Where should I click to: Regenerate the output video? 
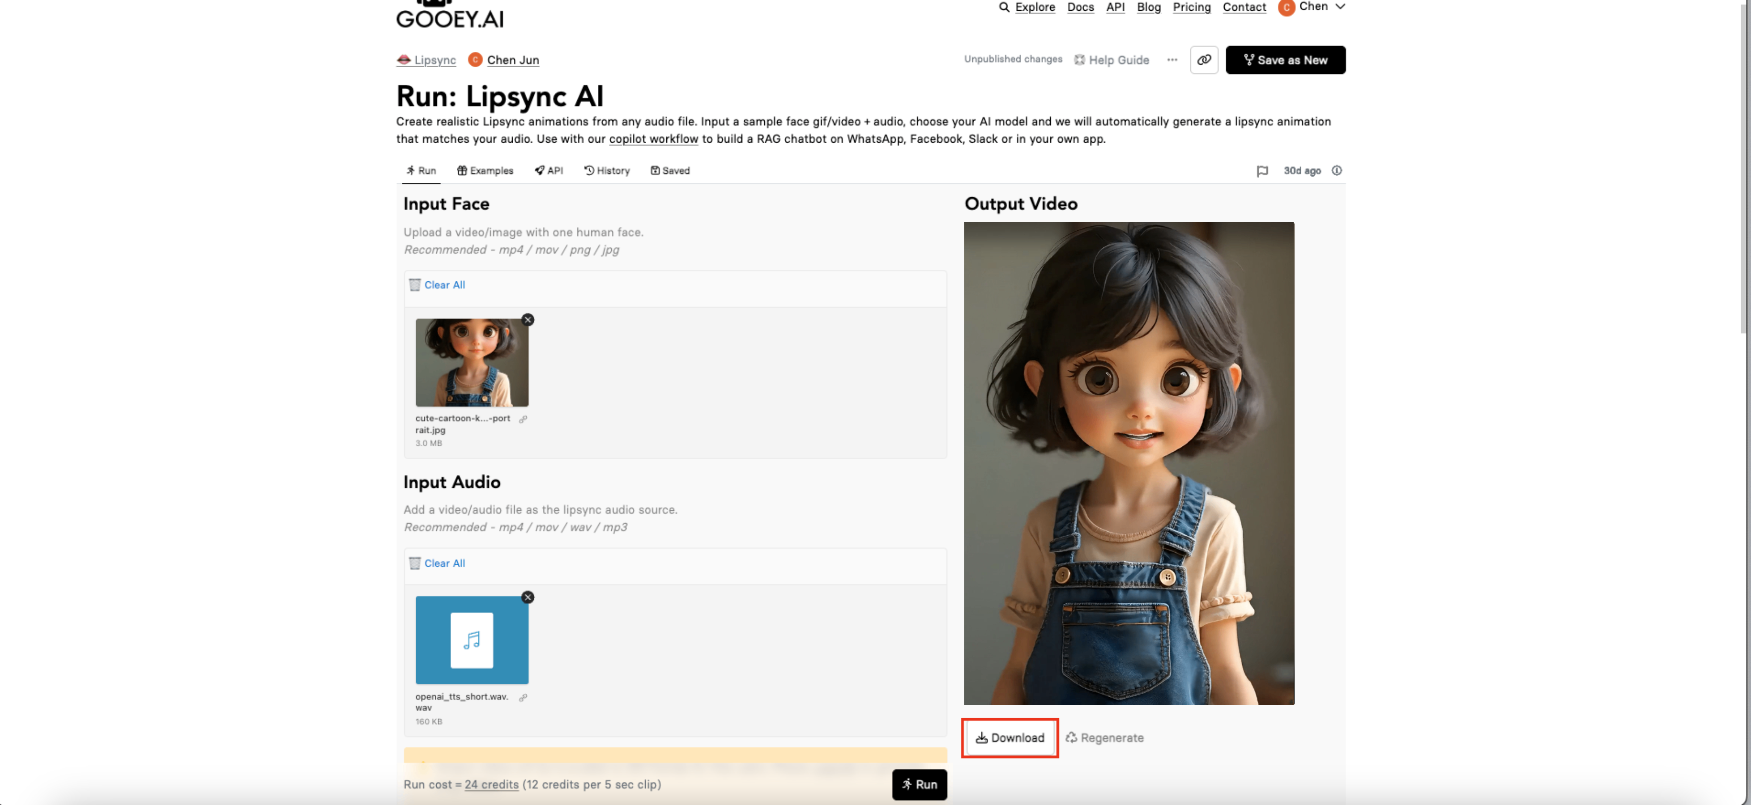[x=1104, y=738]
